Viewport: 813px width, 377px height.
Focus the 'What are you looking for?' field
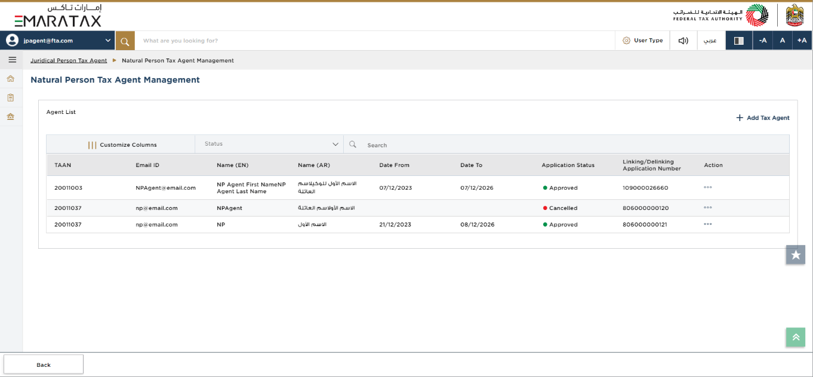coord(375,41)
